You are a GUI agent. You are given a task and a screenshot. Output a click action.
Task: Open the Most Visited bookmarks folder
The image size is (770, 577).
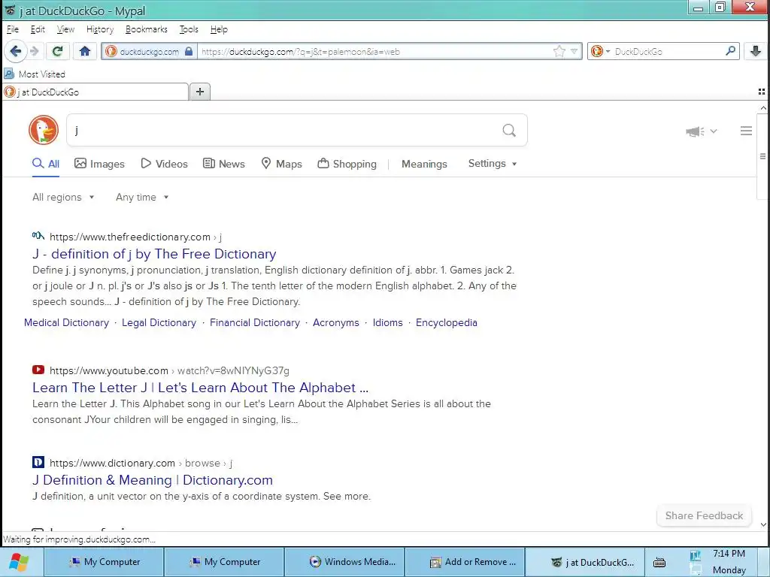coord(35,74)
